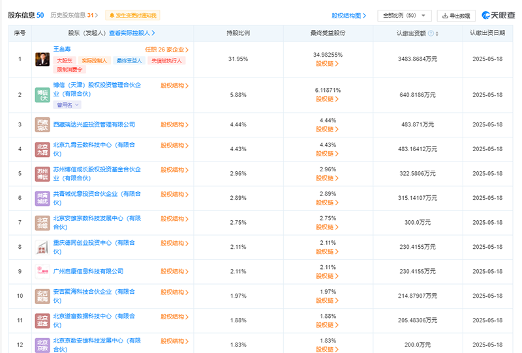Open 任职 26 家企业 link
The height and width of the screenshot is (353, 522).
(167, 49)
